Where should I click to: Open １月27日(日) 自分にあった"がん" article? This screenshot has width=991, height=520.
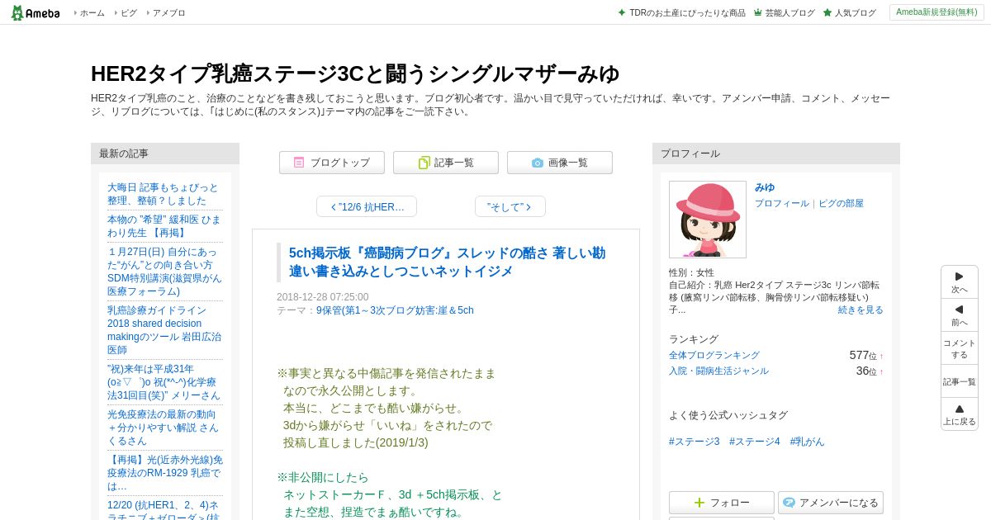(164, 272)
